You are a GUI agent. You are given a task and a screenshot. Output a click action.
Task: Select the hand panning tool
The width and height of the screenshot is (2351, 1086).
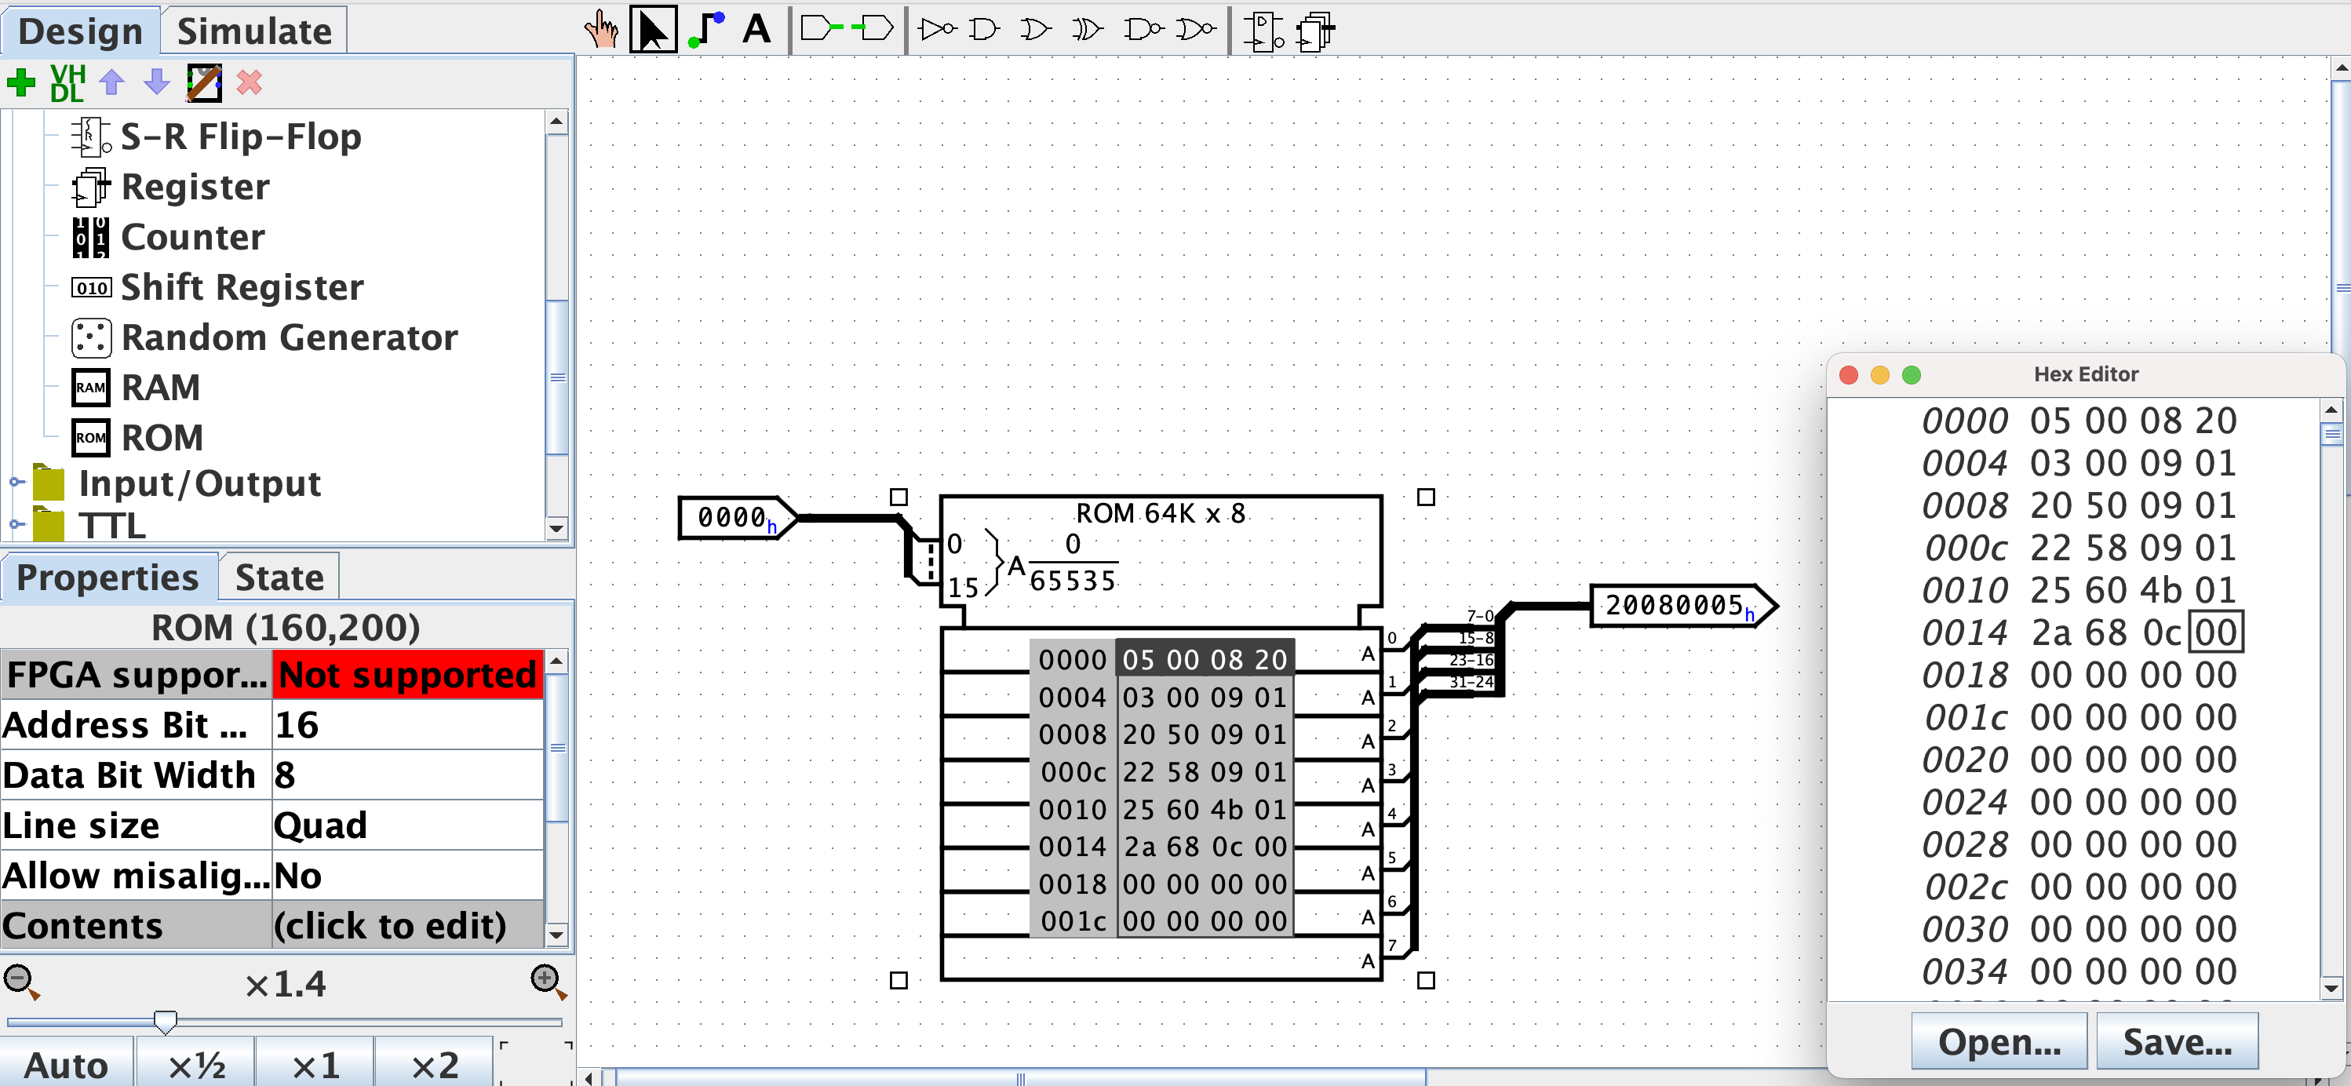[x=600, y=29]
